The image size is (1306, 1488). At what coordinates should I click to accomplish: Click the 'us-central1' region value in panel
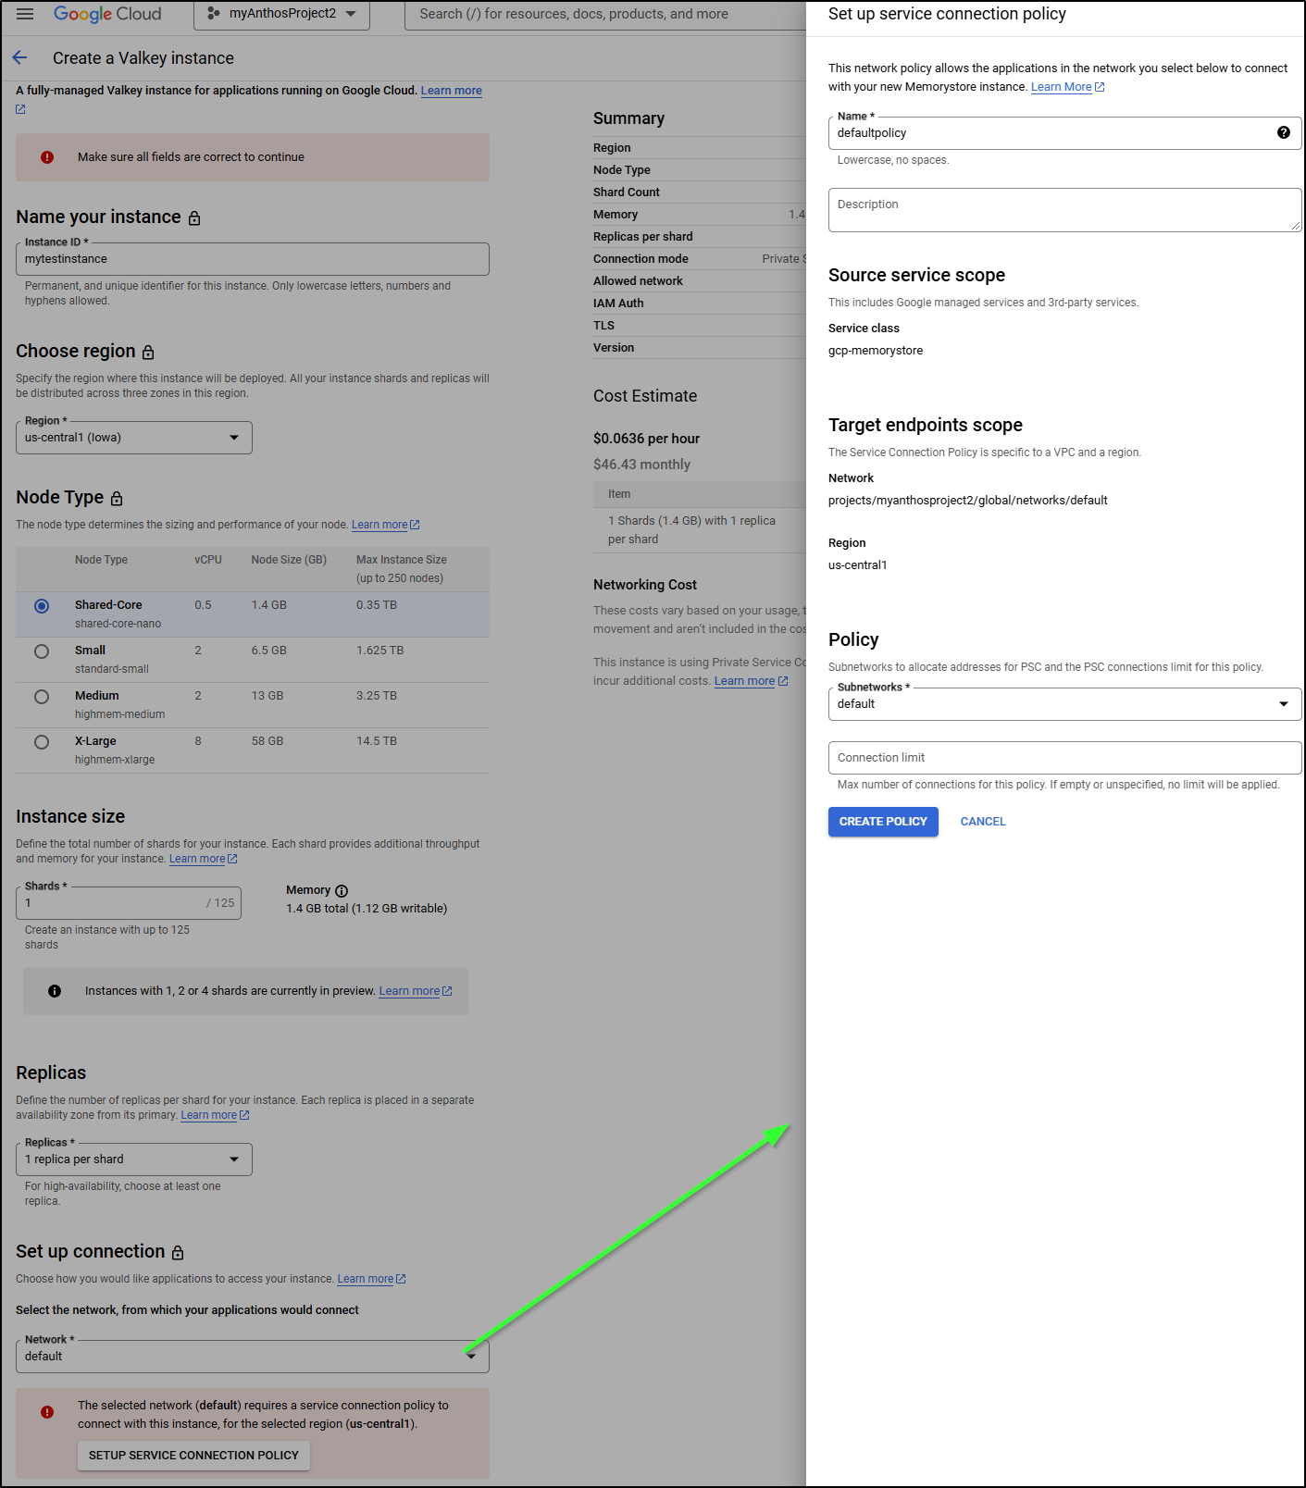[857, 565]
